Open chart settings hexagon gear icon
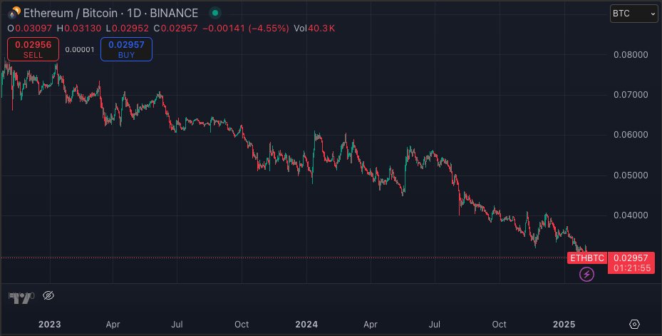The width and height of the screenshot is (662, 336). pos(634,324)
